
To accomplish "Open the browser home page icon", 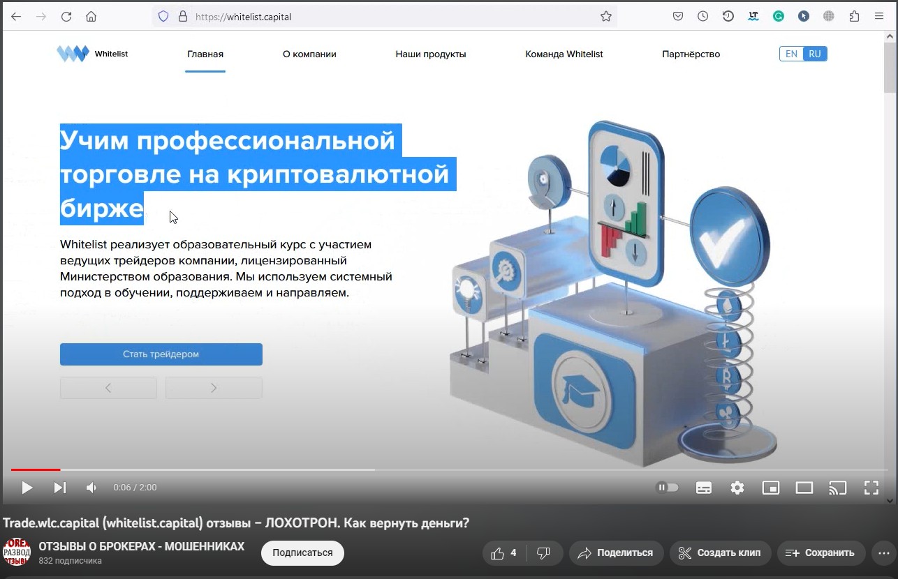I will pyautogui.click(x=91, y=17).
